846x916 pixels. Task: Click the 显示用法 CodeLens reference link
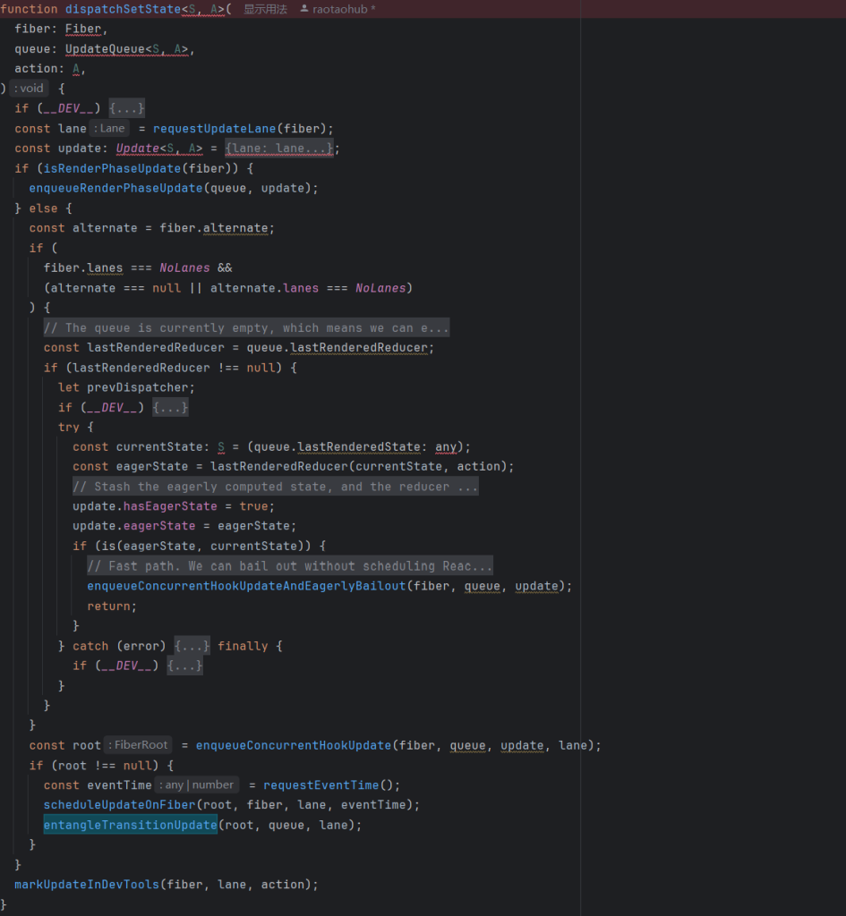[x=265, y=10]
